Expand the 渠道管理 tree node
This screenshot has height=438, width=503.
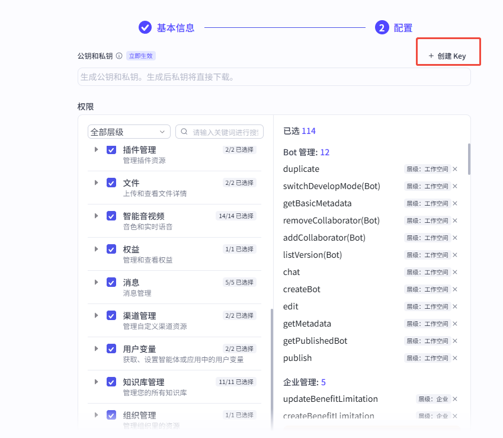point(97,315)
